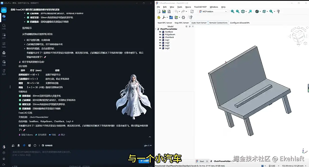309x167 pixels.
Task: Click the Refresh recompute icon
Action: pos(192,11)
